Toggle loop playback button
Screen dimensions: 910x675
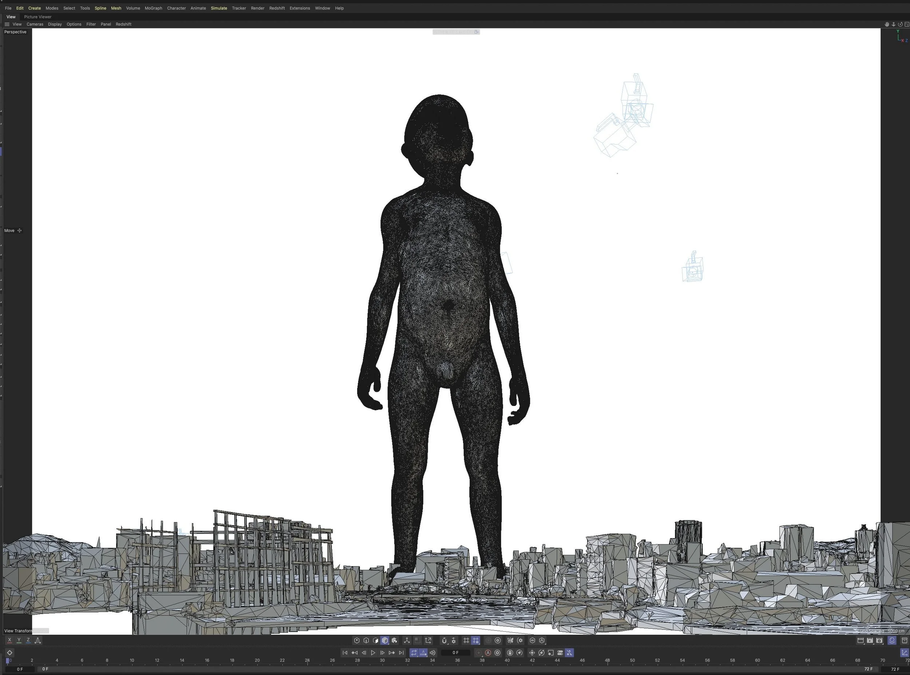pyautogui.click(x=414, y=652)
